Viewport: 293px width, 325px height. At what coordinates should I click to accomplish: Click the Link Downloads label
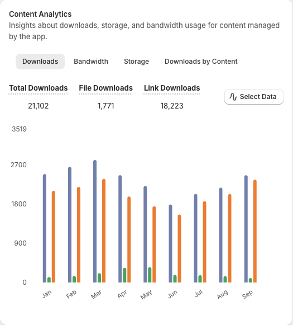click(x=172, y=88)
